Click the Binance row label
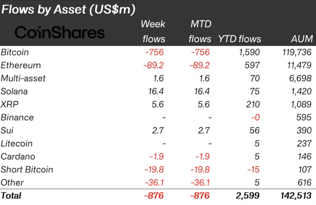Screen dimensions: 316x205 [x=17, y=117]
